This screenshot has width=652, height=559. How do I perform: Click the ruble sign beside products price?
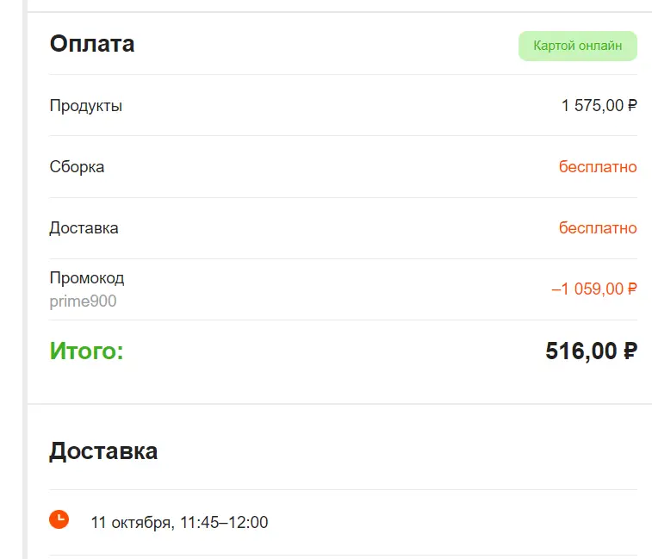[x=632, y=106]
